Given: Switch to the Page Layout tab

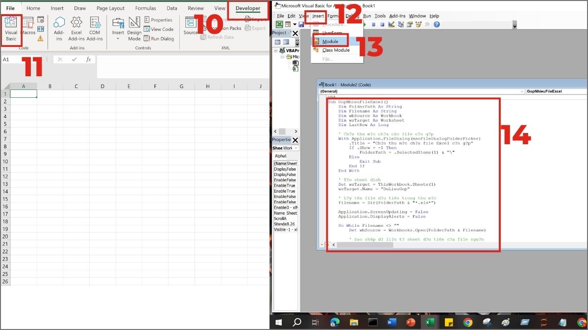Looking at the screenshot, I should [110, 8].
